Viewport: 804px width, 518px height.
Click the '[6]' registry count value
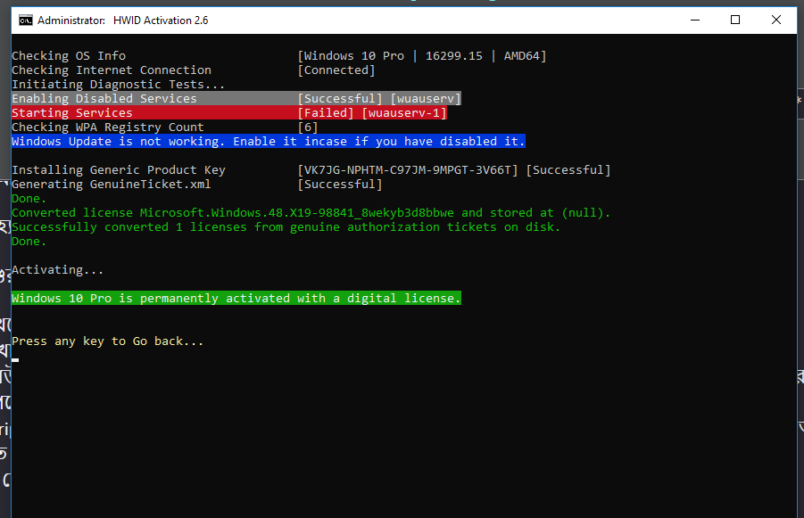coord(308,127)
